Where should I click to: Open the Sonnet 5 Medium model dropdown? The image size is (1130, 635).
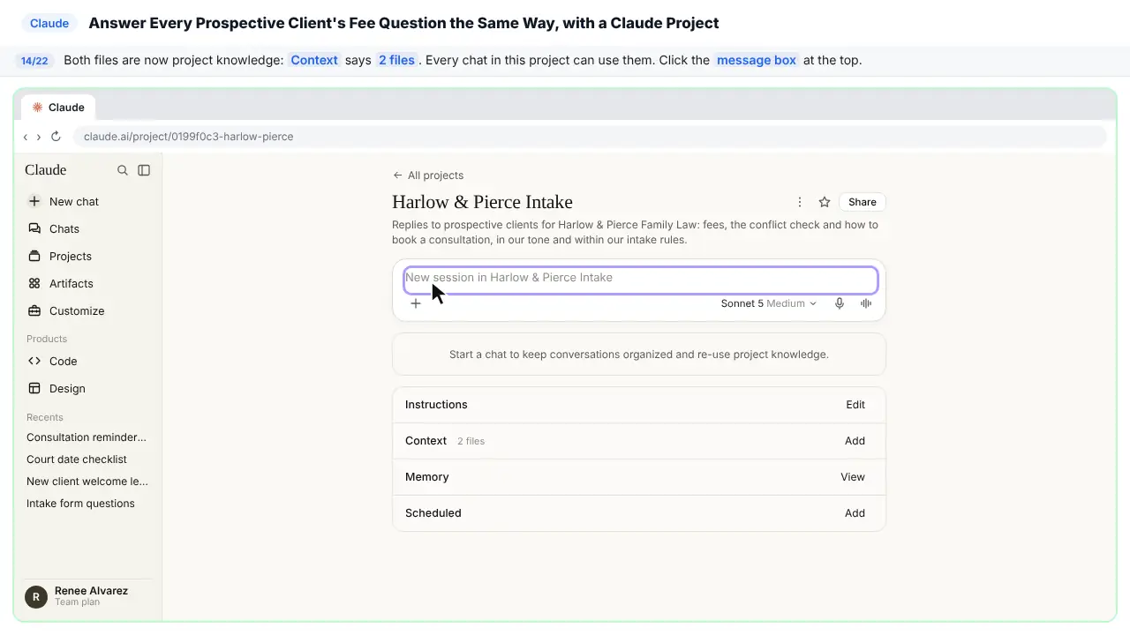(769, 303)
